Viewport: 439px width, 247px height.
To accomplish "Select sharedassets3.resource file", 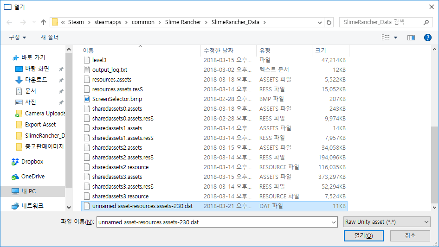I will click(x=214, y=196).
